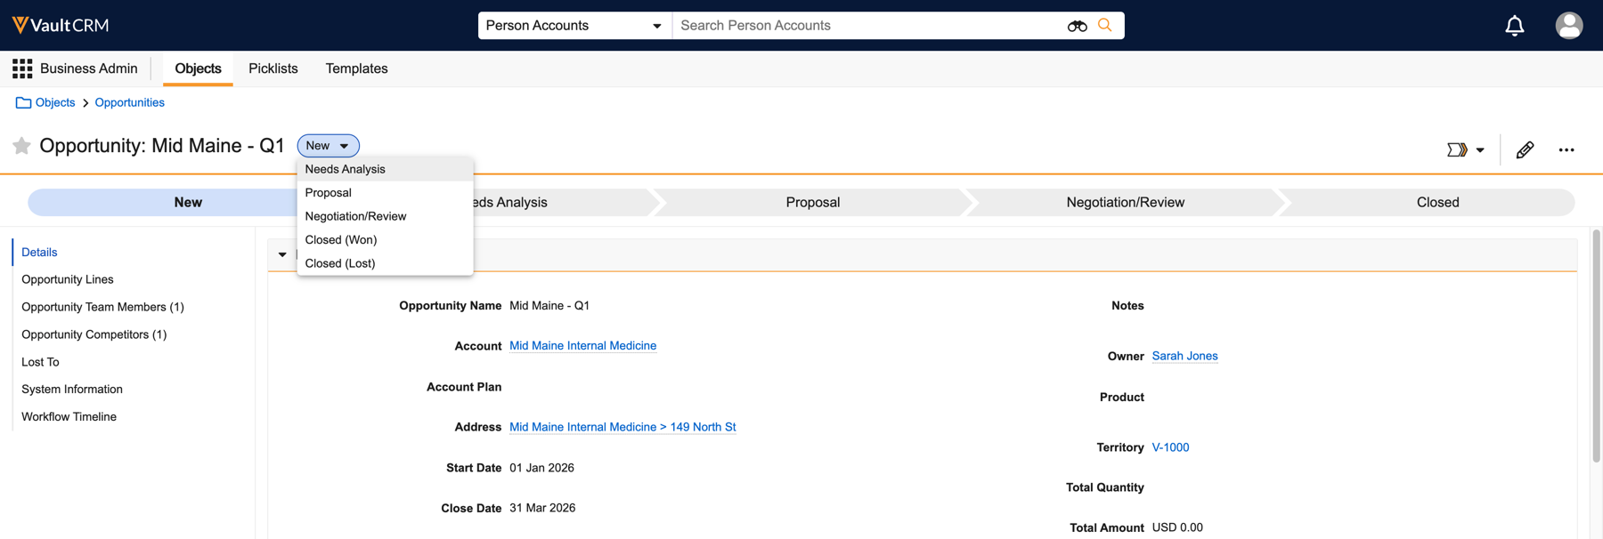Choose Closed (Won) in the state menu

341,240
